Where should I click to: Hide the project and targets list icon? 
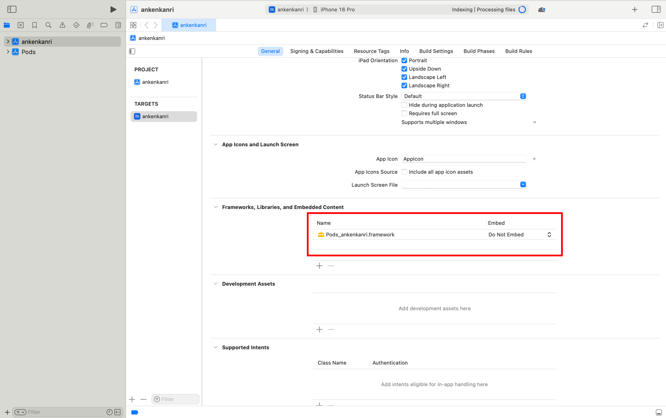tap(132, 51)
